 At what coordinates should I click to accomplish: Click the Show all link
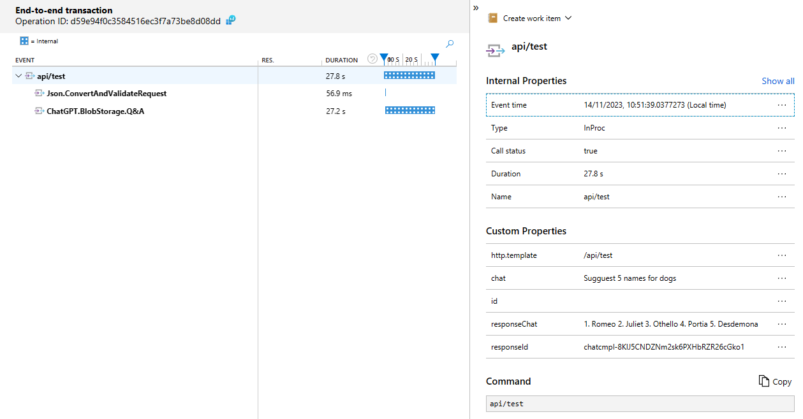click(777, 81)
